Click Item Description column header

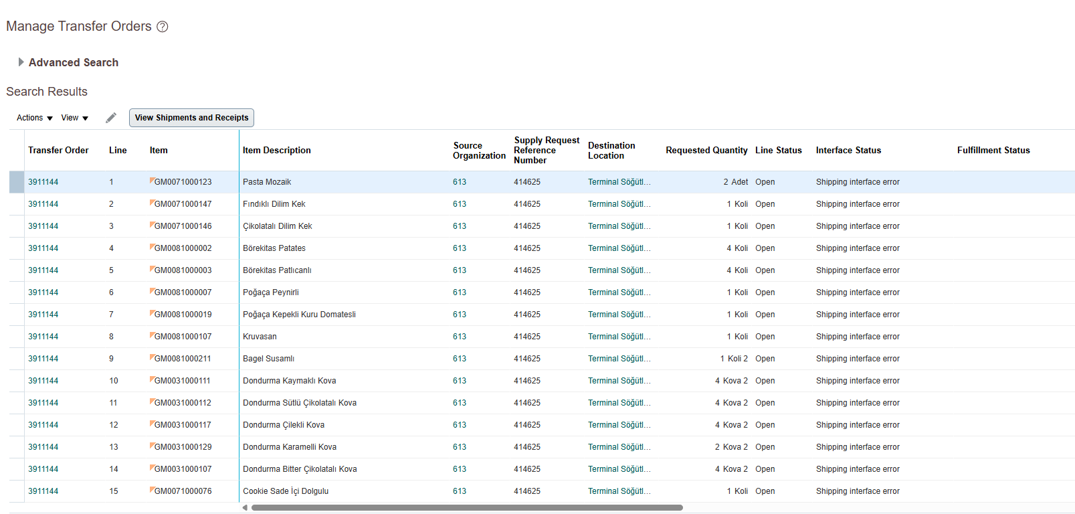[x=277, y=151]
